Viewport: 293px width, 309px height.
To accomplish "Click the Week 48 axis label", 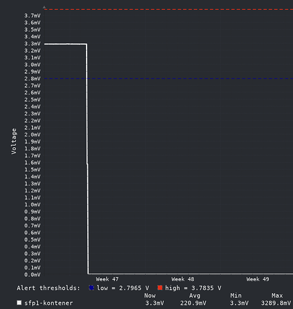I will point(183,279).
